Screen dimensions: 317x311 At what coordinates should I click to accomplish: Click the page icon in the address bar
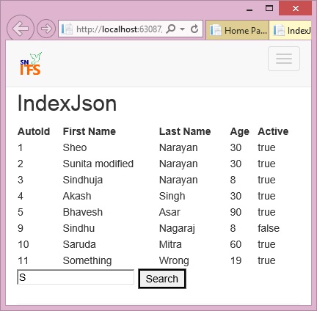(67, 29)
